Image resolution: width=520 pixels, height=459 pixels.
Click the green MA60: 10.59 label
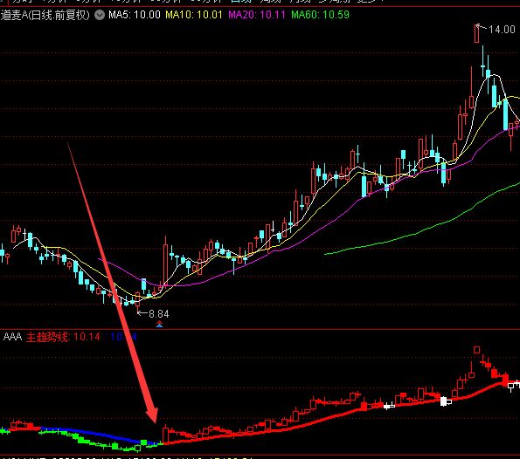tap(320, 15)
